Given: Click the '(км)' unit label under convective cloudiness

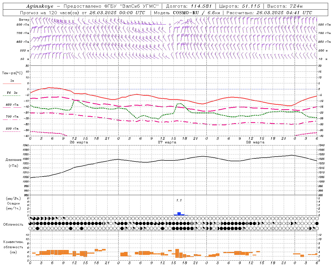Looking at the screenshot, I should pyautogui.click(x=13, y=252).
